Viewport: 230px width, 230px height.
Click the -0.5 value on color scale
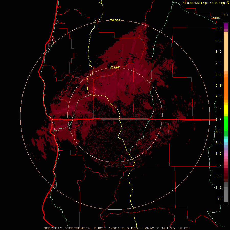pyautogui.click(x=217, y=176)
